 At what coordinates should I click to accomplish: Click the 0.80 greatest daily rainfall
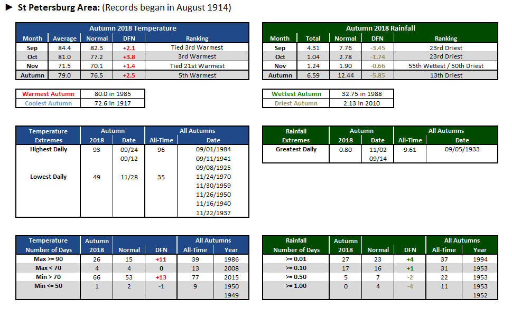click(346, 150)
